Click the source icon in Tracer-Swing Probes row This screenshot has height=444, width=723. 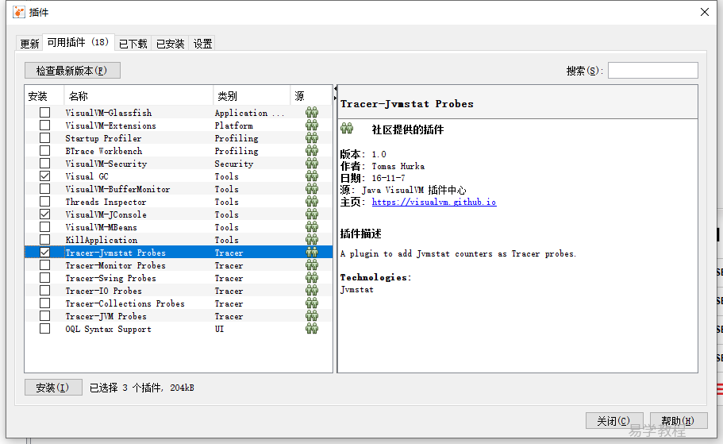[312, 277]
